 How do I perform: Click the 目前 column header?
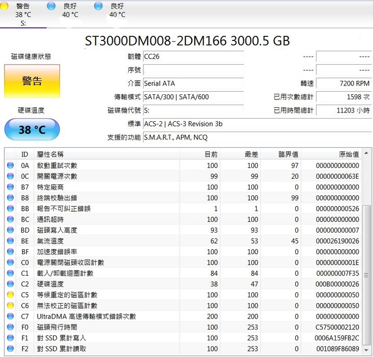(200, 154)
